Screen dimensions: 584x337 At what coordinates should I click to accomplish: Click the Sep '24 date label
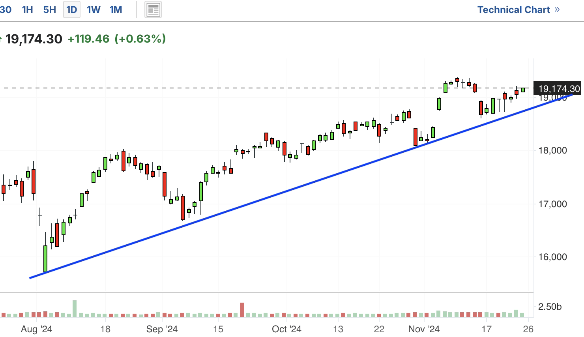coord(162,329)
